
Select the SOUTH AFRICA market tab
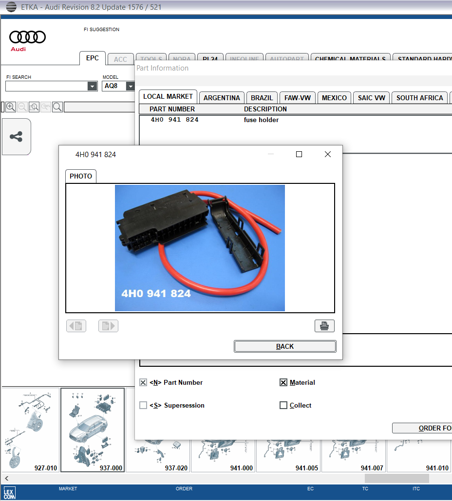420,98
